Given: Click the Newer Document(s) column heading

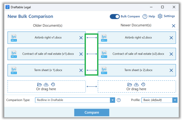Looking at the screenshot, I should [x=136, y=25].
